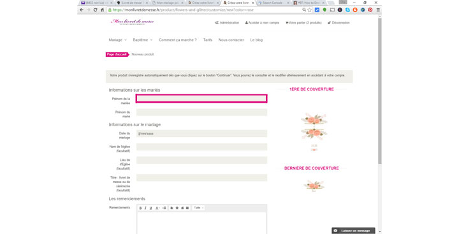
Task: Apply italic formatting in the editor
Action: [145, 208]
